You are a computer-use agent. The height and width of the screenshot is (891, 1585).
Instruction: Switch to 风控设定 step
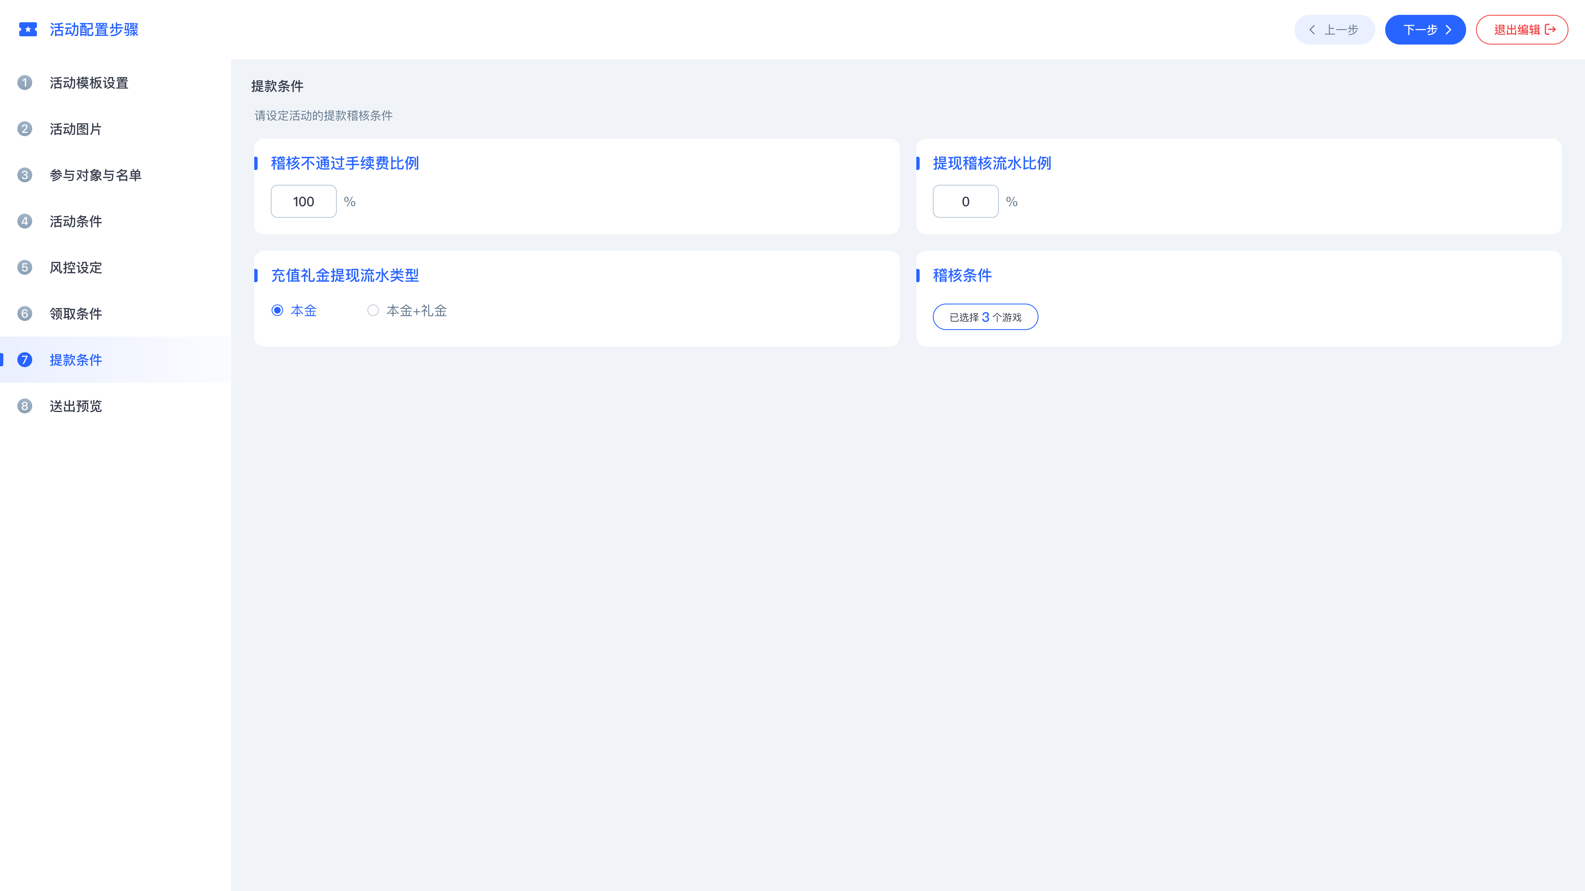(x=76, y=268)
